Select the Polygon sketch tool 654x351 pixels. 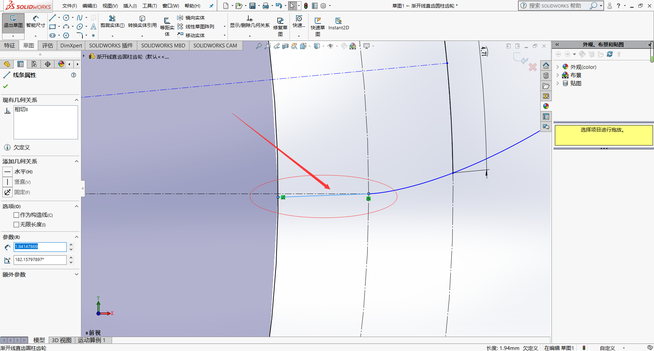[x=66, y=35]
